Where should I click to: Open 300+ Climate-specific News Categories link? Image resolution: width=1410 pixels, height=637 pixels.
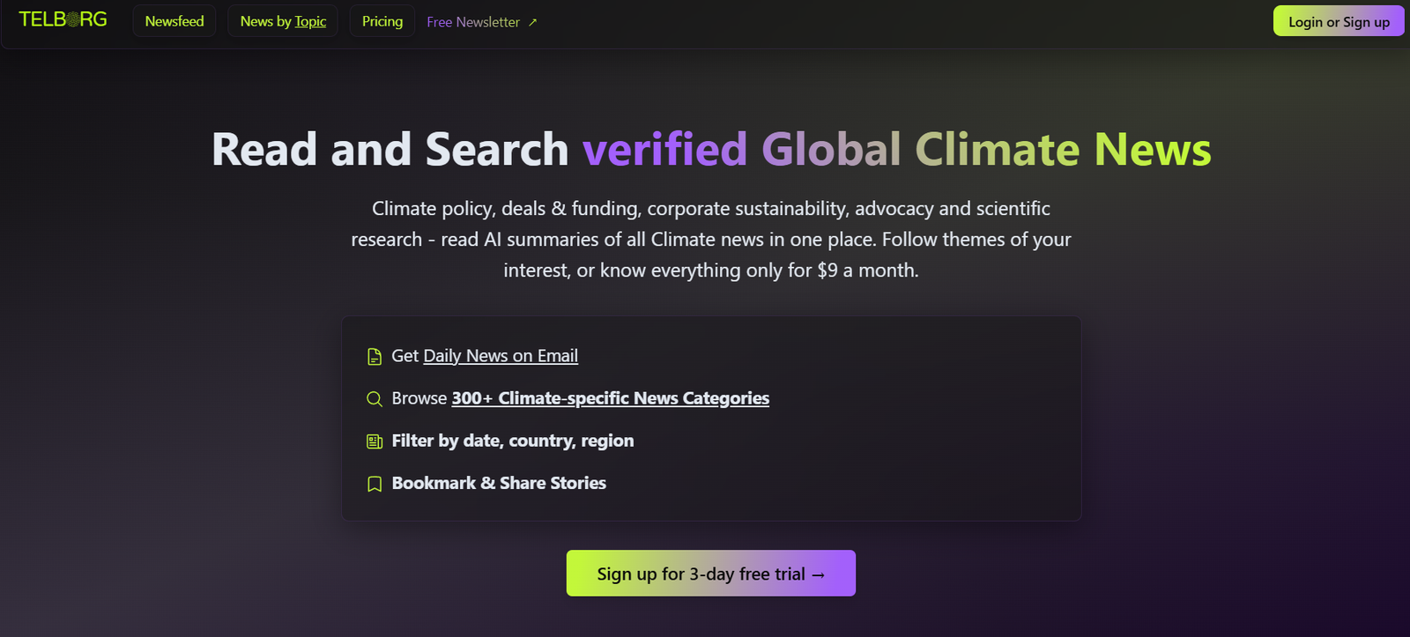pos(610,398)
